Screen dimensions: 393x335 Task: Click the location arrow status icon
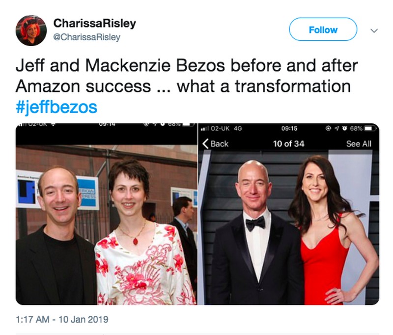click(336, 129)
